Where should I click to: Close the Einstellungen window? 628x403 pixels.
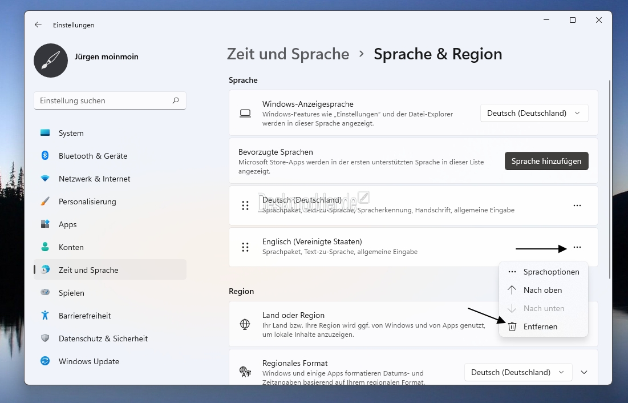(x=599, y=20)
